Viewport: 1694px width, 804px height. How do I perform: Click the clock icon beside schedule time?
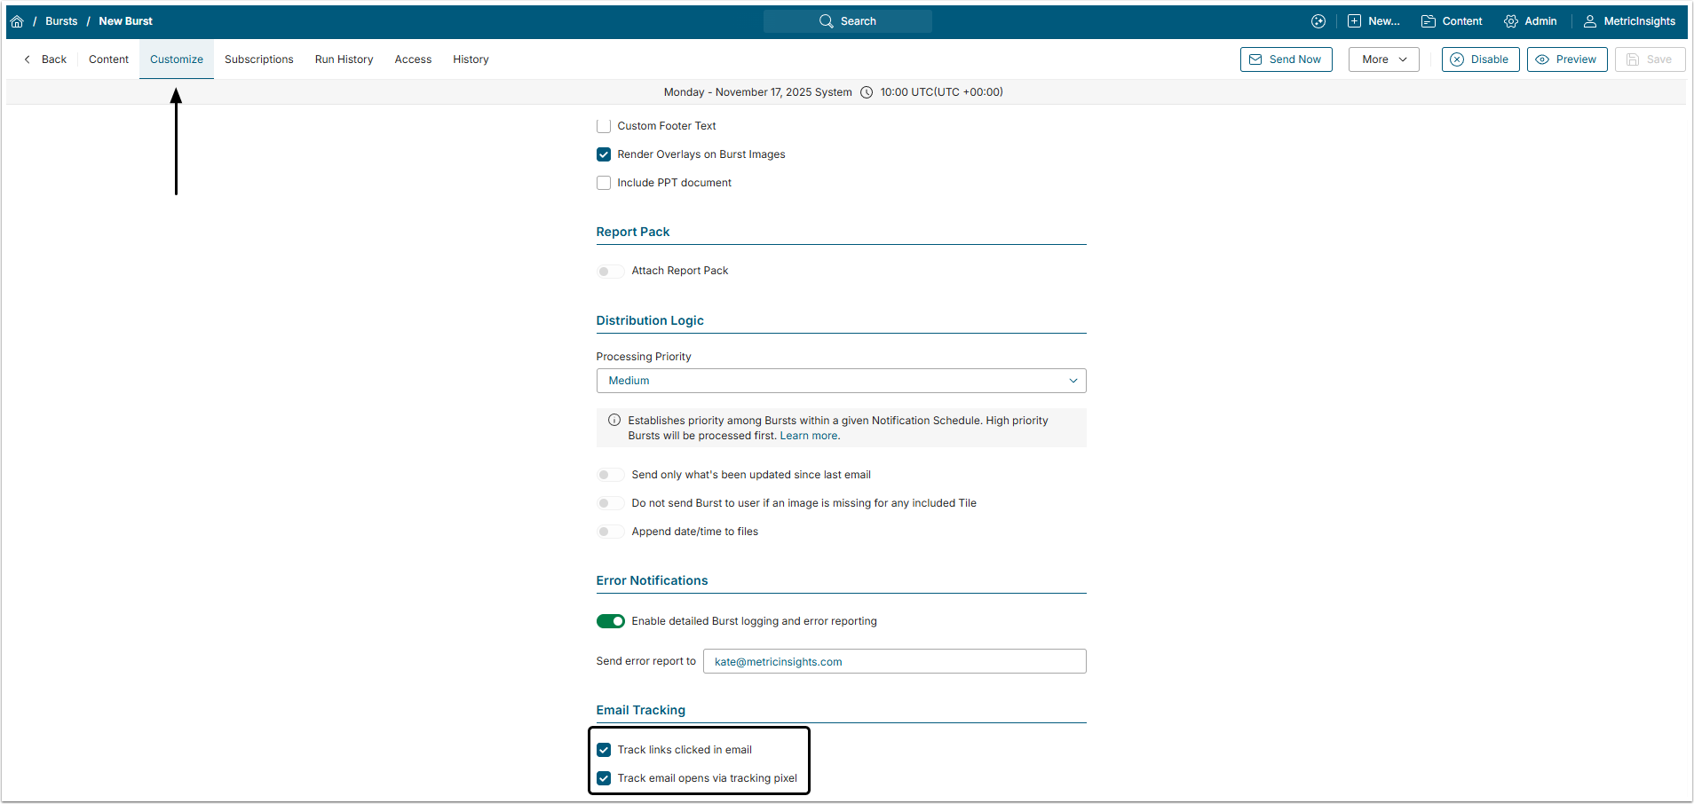pyautogui.click(x=867, y=92)
